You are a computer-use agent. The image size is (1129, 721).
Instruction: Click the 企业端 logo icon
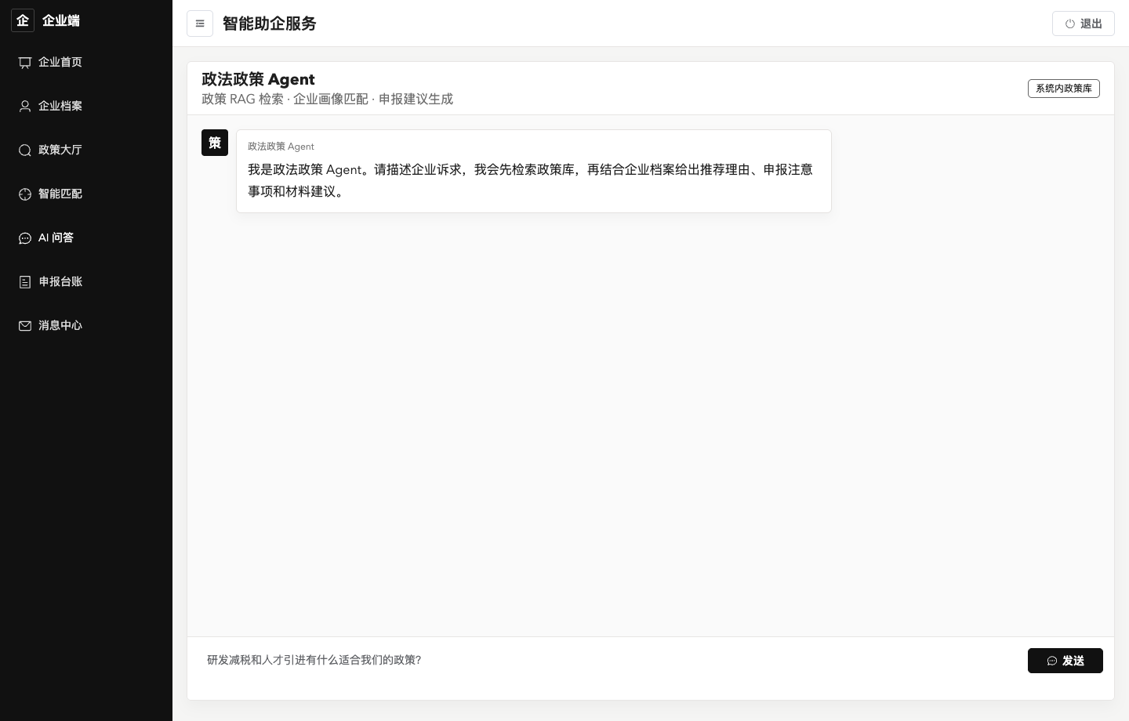click(23, 20)
